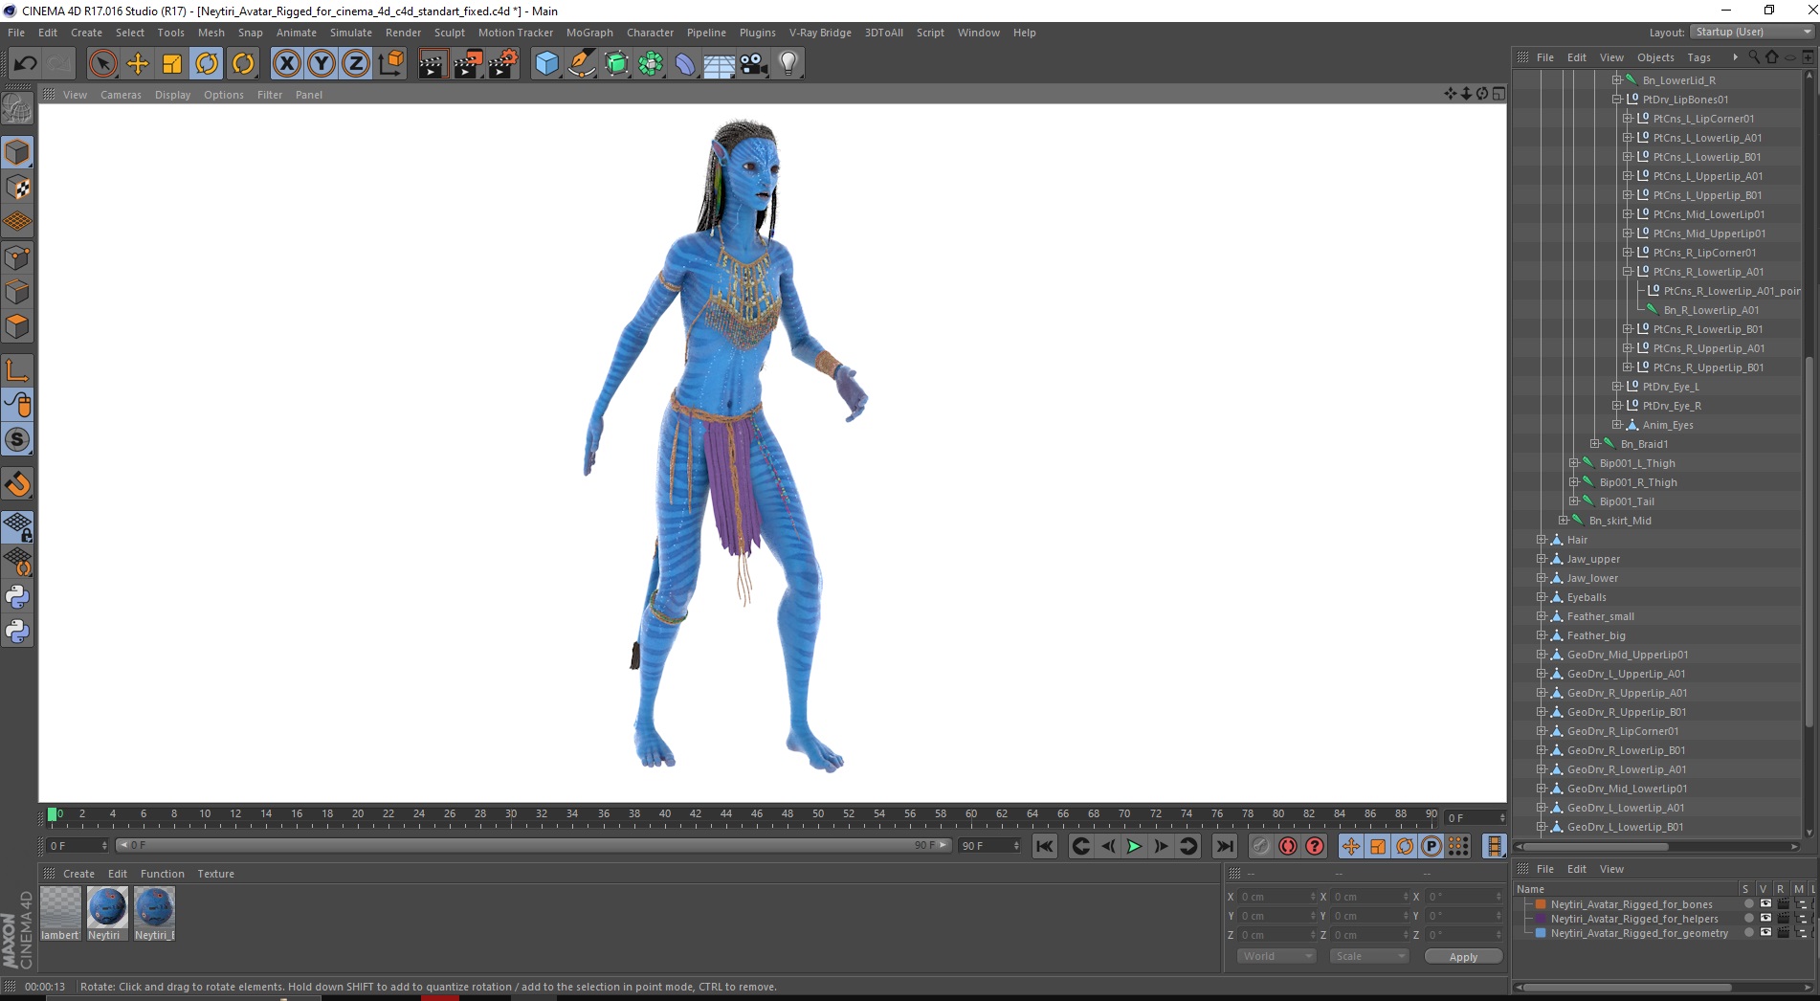Toggle visibility of Neytiri_Avatar_Rigged_for_geometry layer

(x=1765, y=932)
